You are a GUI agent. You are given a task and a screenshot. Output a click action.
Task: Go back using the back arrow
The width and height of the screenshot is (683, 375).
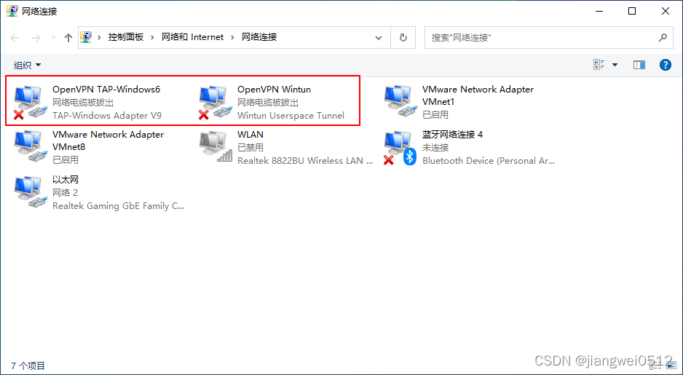(x=15, y=38)
